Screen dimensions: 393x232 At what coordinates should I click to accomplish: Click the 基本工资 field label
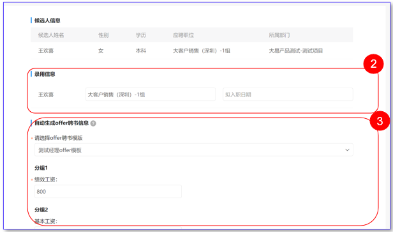(x=46, y=221)
